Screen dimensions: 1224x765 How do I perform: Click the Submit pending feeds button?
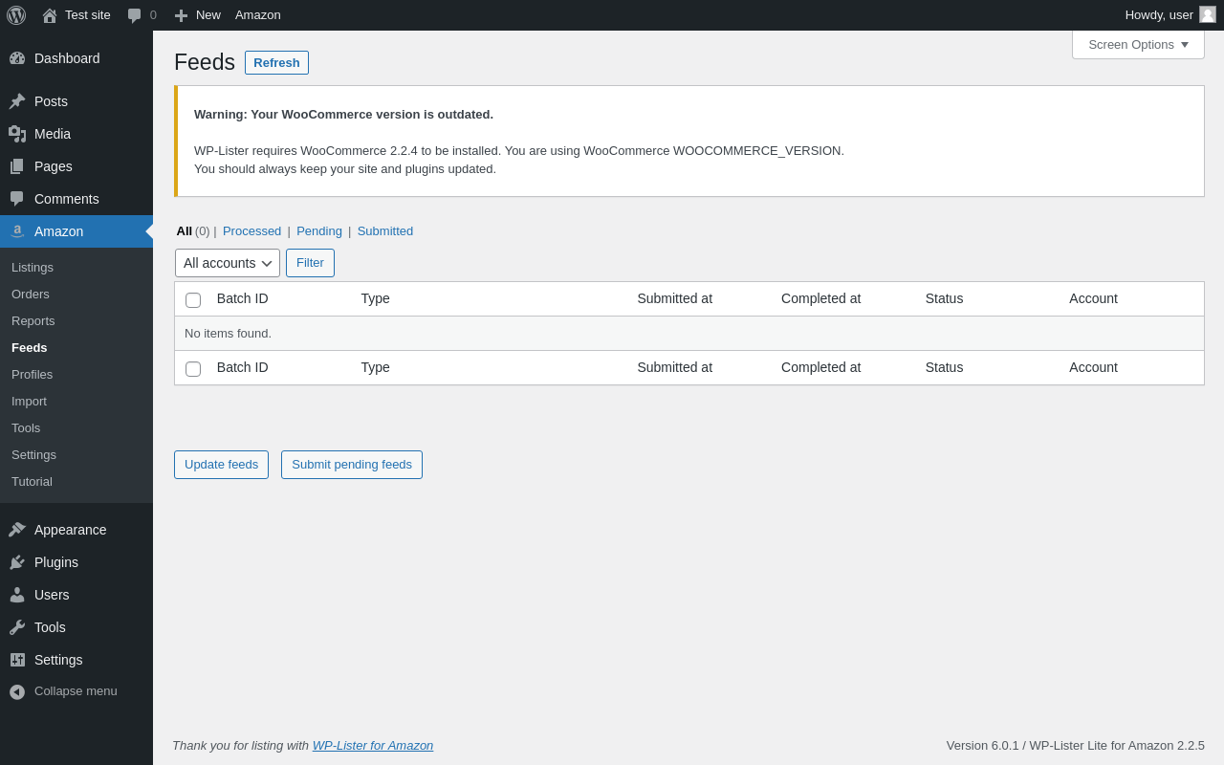tap(352, 465)
